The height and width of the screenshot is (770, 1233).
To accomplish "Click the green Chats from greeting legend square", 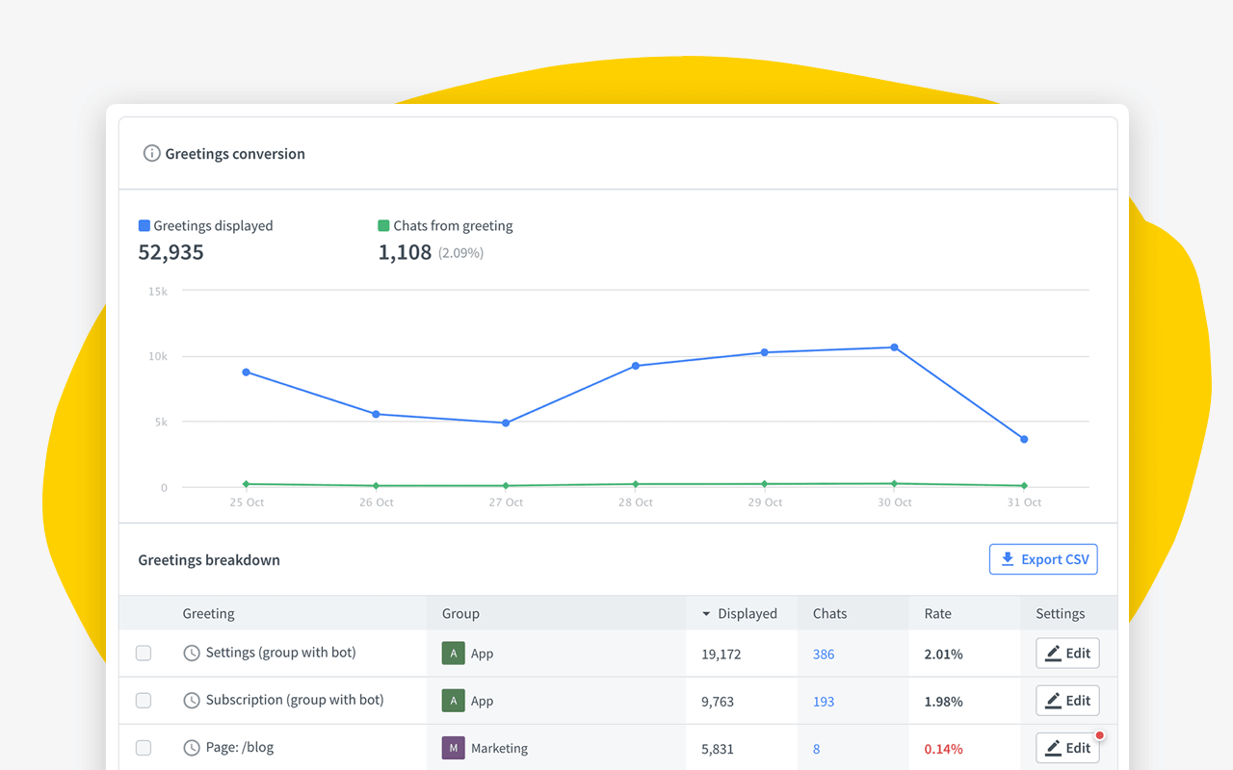I will 383,225.
